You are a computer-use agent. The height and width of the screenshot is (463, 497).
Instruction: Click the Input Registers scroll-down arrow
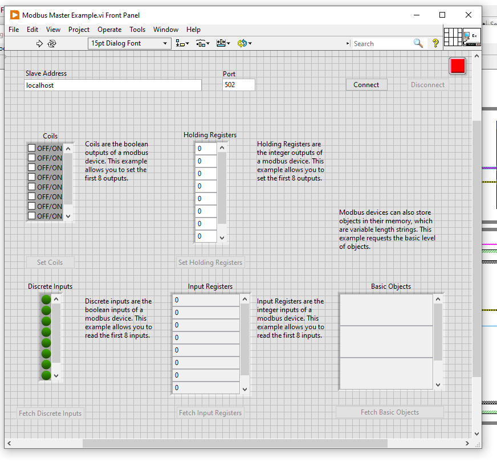pyautogui.click(x=245, y=389)
